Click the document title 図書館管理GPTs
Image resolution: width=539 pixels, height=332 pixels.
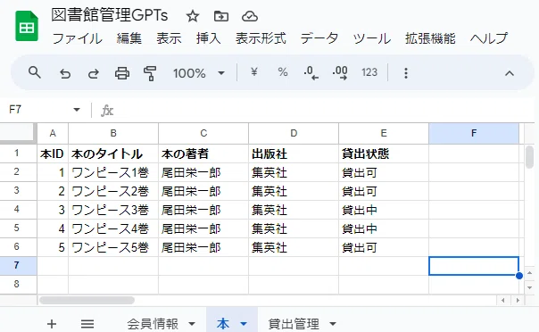pyautogui.click(x=110, y=15)
